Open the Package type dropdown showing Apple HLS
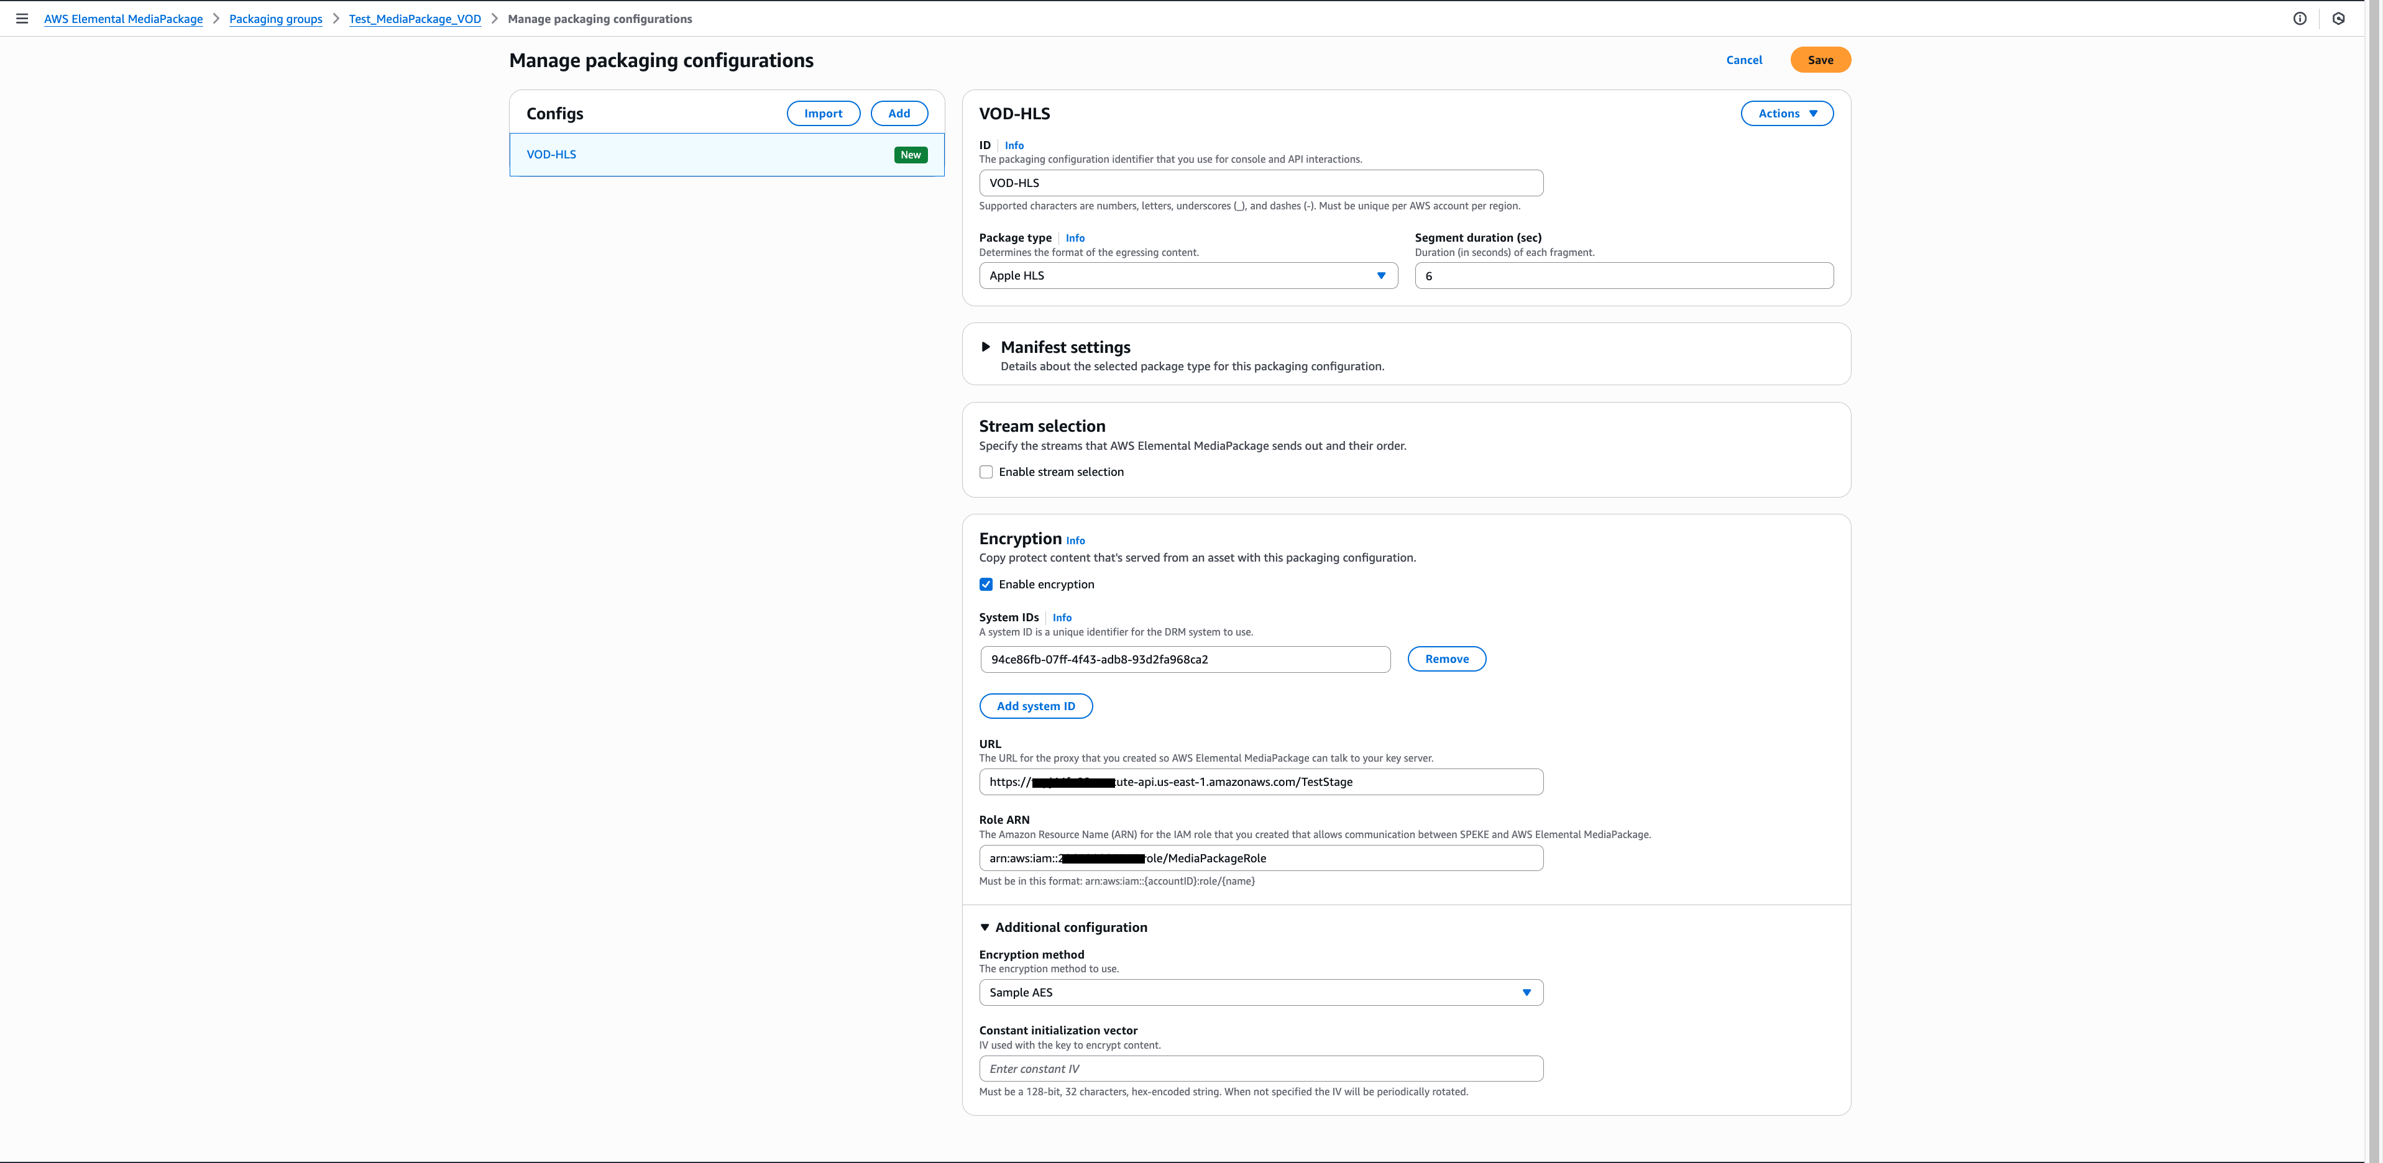The height and width of the screenshot is (1163, 2383). point(1188,275)
